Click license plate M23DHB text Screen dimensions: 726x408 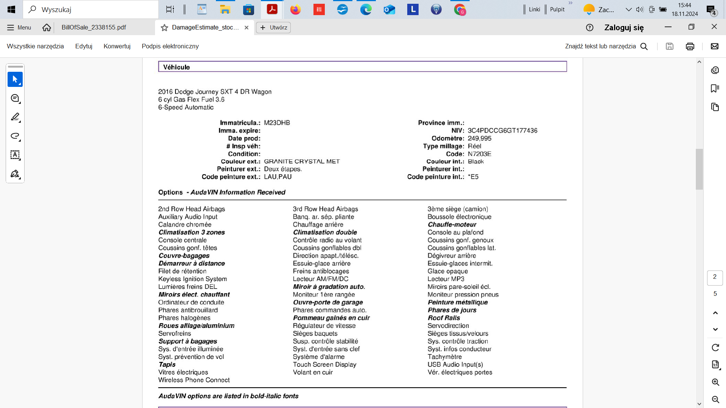277,123
